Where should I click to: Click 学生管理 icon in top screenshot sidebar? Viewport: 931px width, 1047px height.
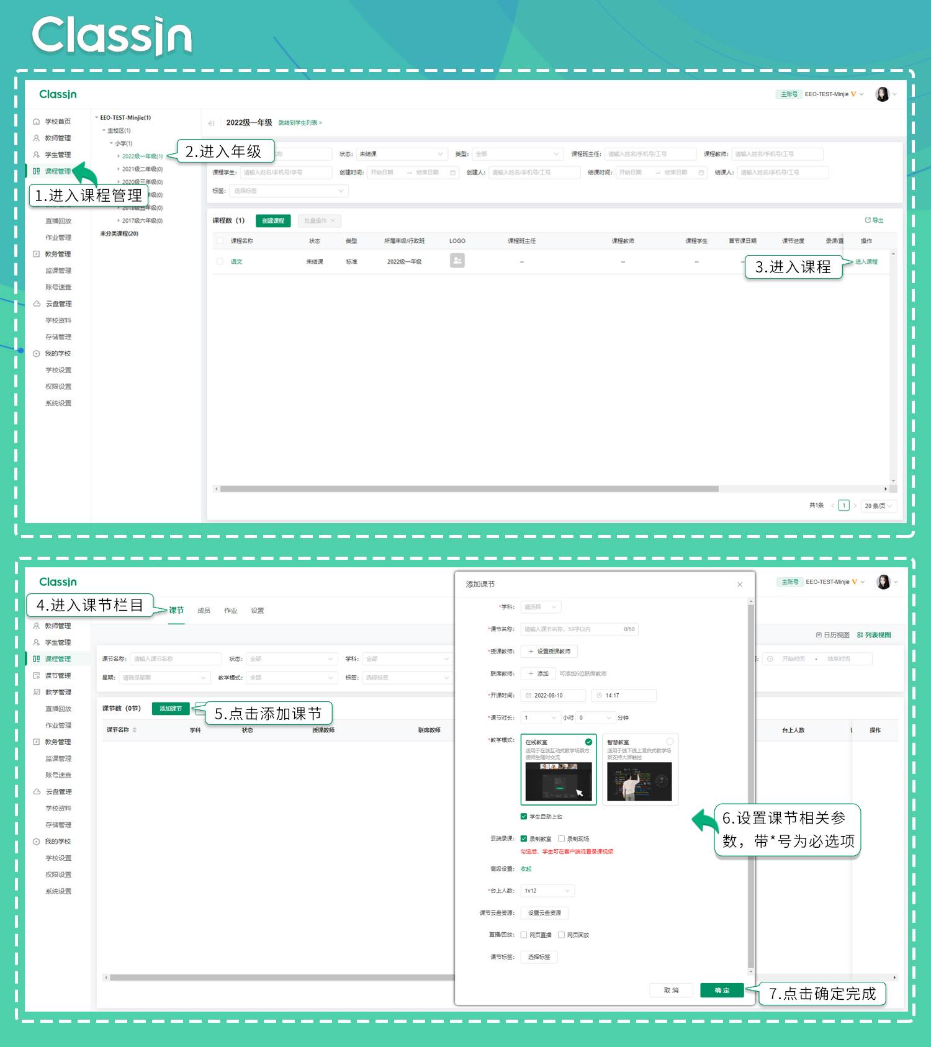click(36, 155)
